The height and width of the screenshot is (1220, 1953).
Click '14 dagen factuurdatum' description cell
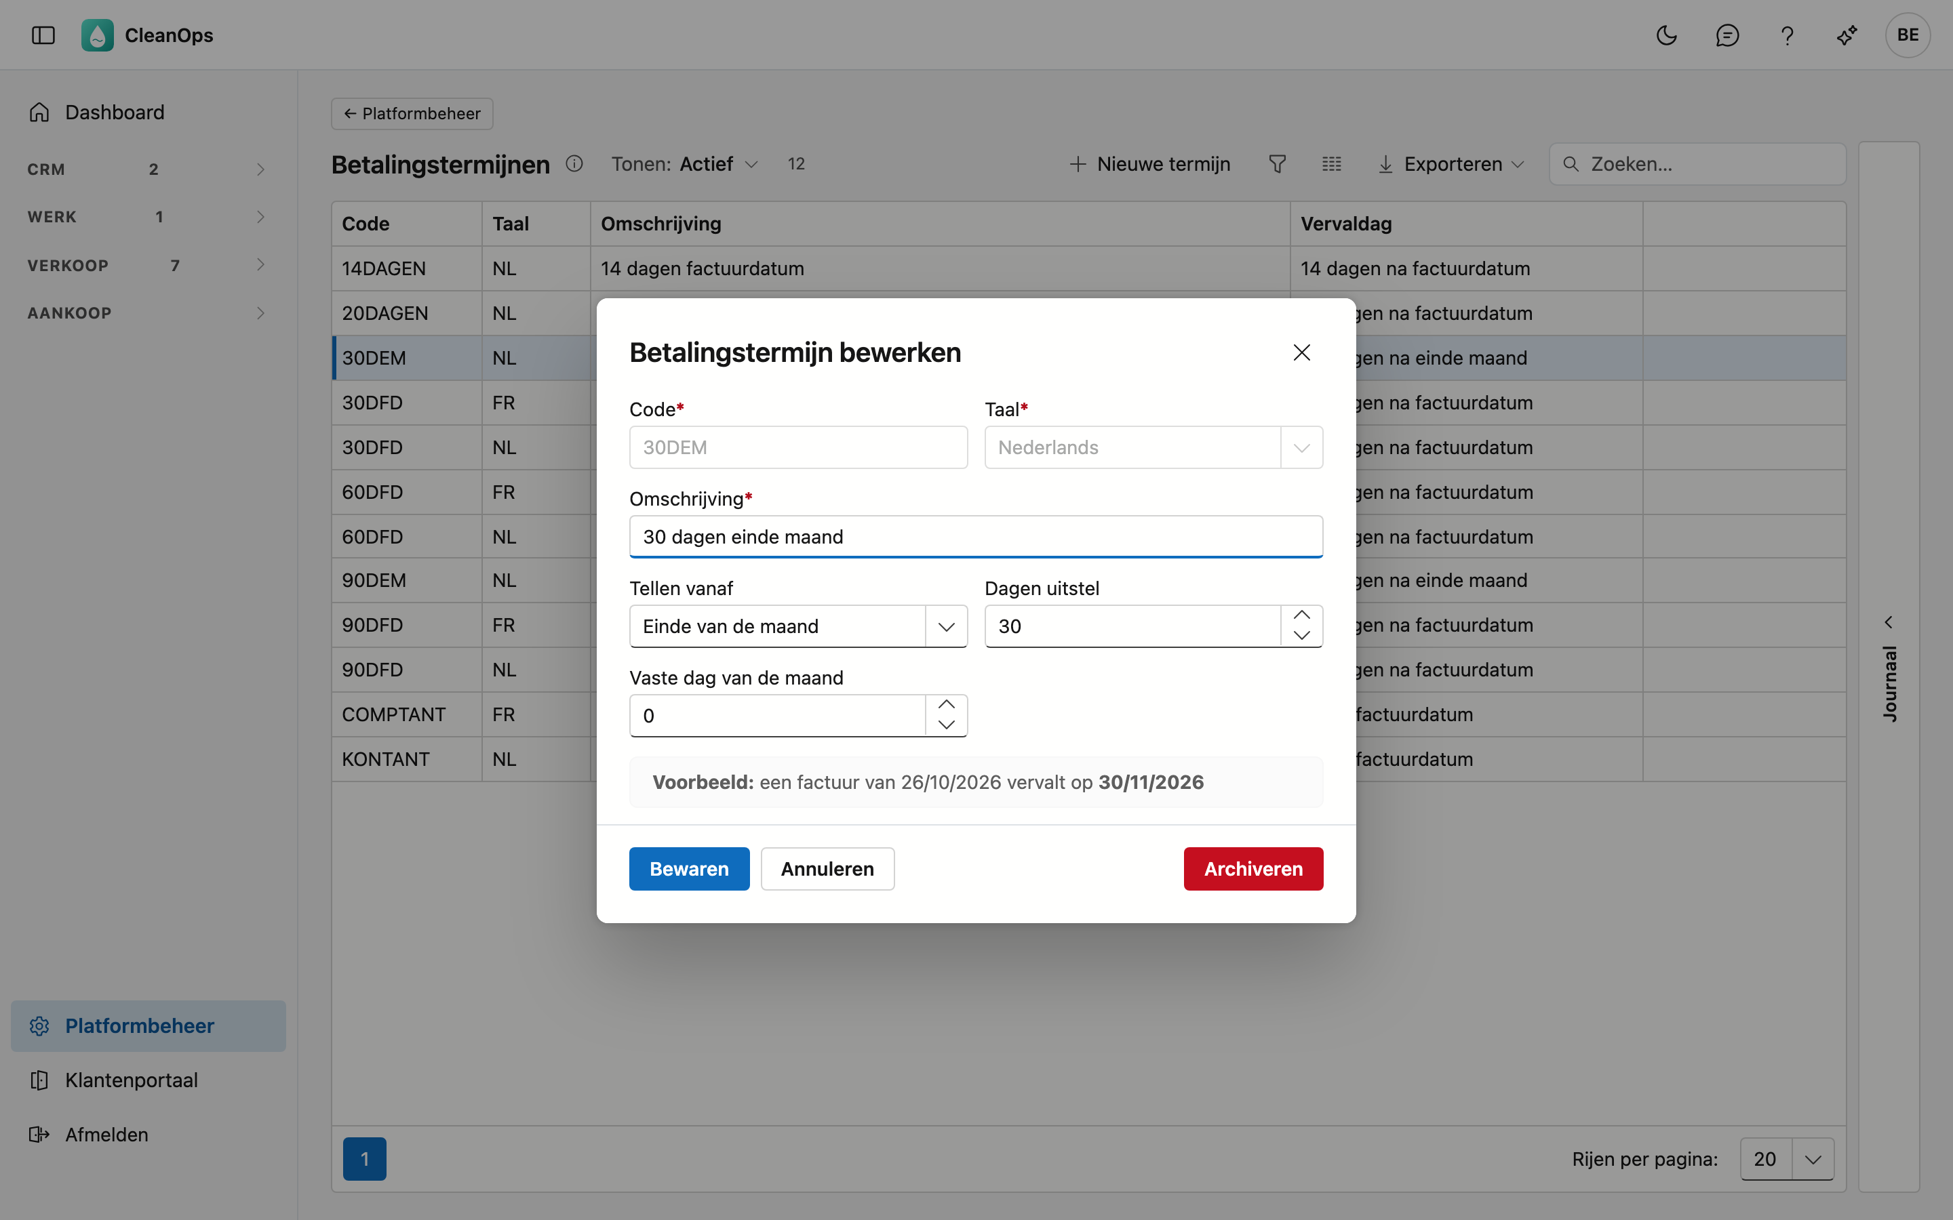coord(940,268)
